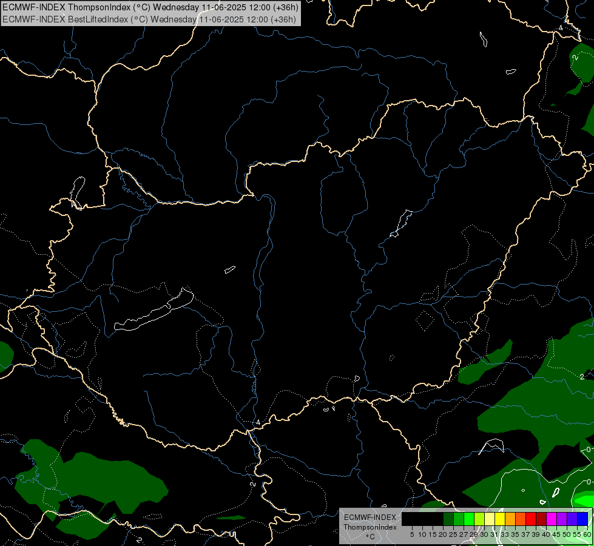Click legend tick value 37
The width and height of the screenshot is (594, 546).
(x=525, y=534)
